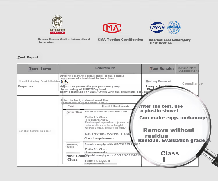Select 'Remove without residue' magnified text
The width and height of the screenshot is (218, 181).
tap(169, 133)
